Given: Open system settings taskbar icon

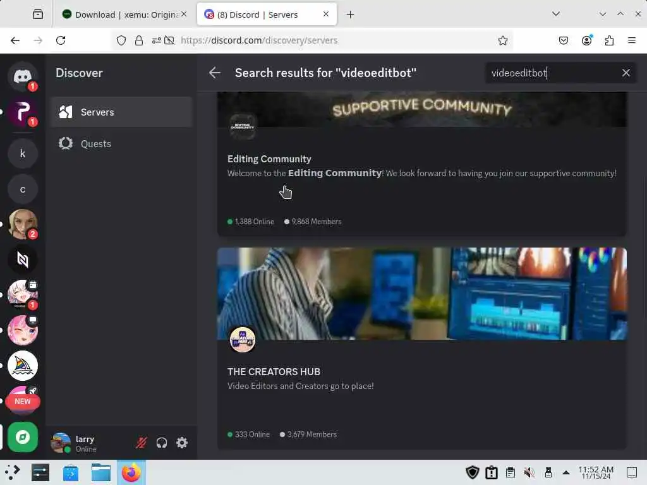Looking at the screenshot, I should pyautogui.click(x=40, y=472).
